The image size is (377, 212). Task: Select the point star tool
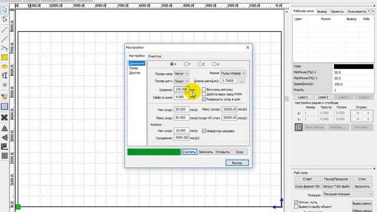[x=4, y=85]
